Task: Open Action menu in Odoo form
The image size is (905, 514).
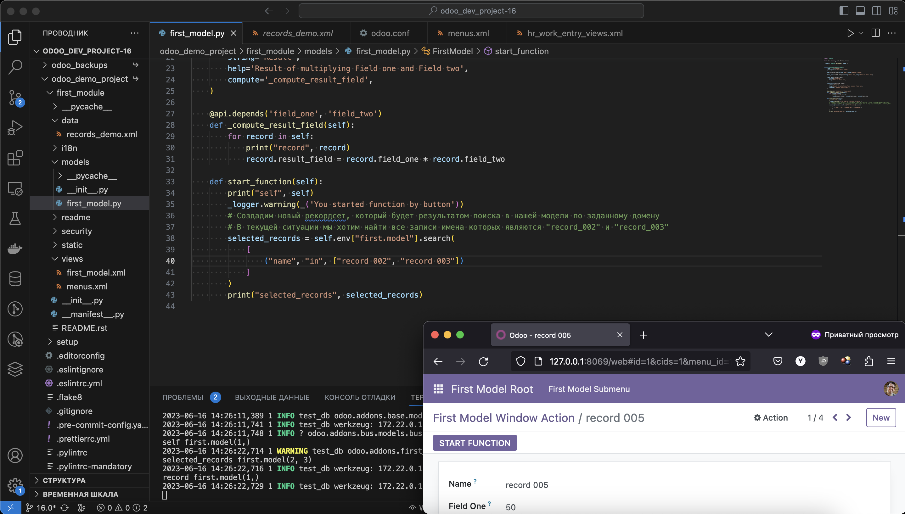Action: pos(770,418)
